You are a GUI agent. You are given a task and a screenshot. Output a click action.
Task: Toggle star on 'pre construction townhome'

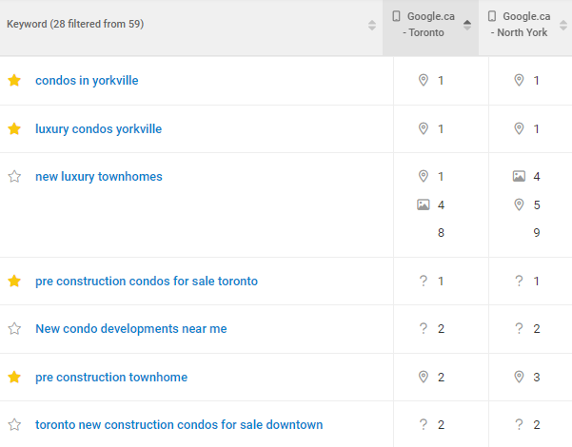pos(14,378)
